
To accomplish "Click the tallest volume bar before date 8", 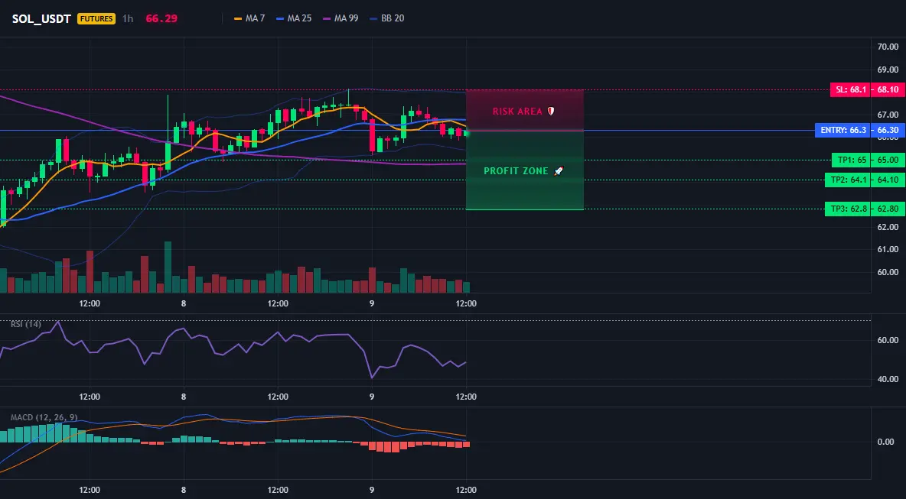I will tap(168, 267).
